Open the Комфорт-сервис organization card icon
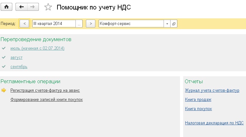The image size is (246, 137). pos(174,23)
